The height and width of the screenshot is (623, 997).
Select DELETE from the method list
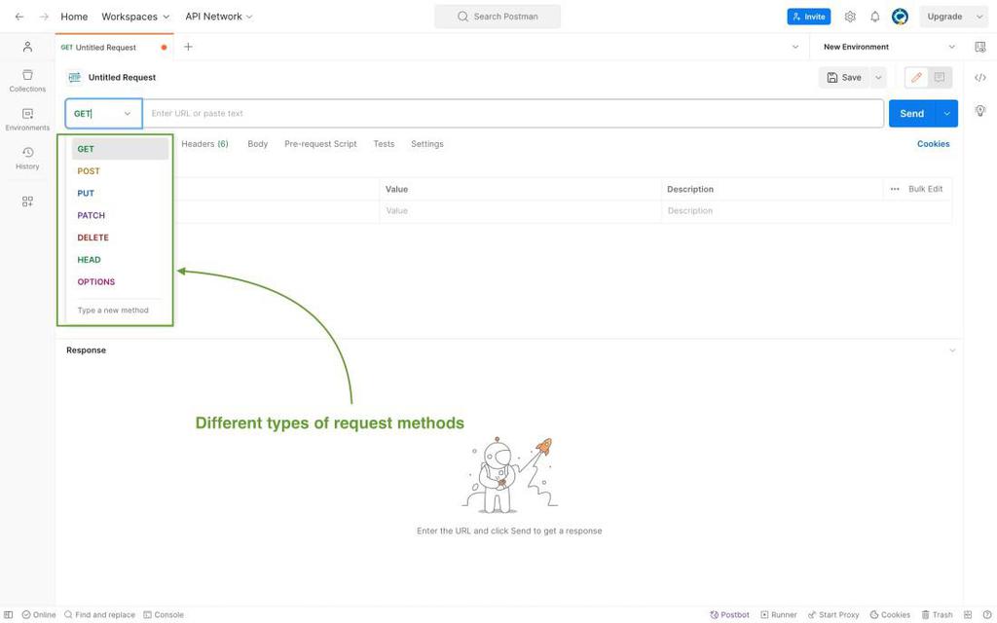point(120,238)
